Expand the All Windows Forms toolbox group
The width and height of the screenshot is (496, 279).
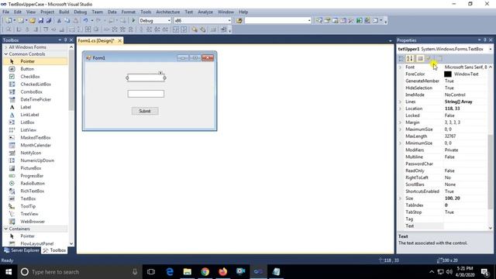point(6,47)
